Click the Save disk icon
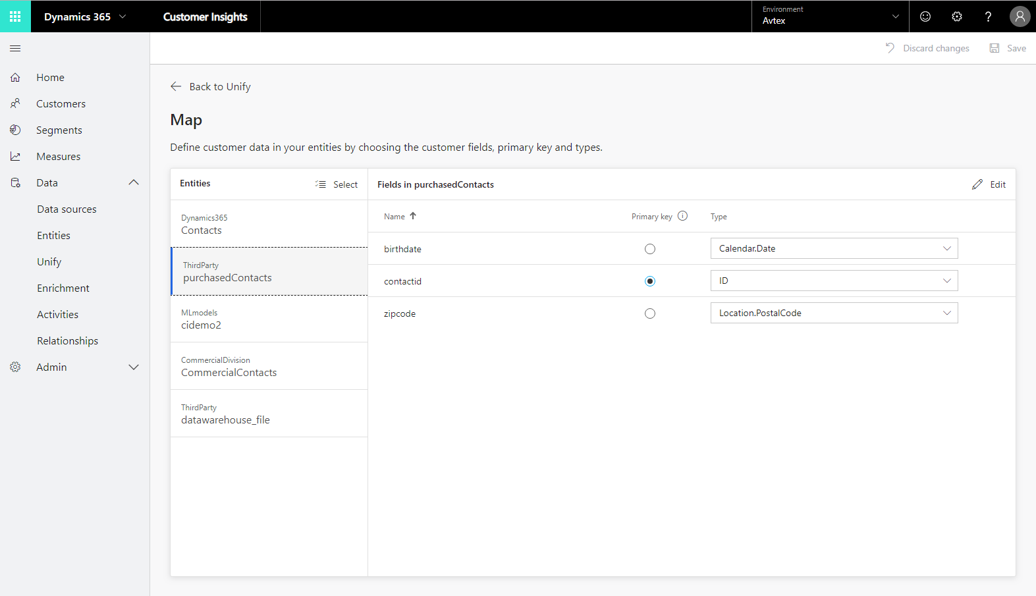 995,48
